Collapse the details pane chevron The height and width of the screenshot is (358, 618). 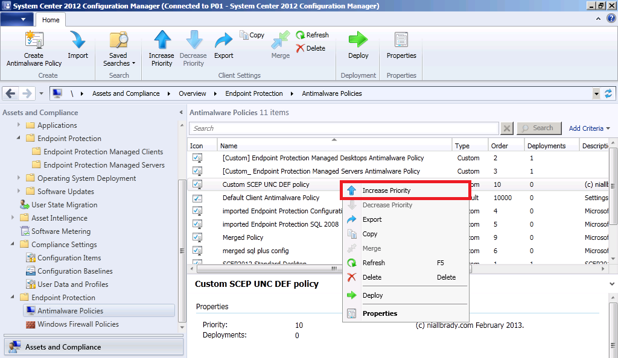[x=612, y=284]
